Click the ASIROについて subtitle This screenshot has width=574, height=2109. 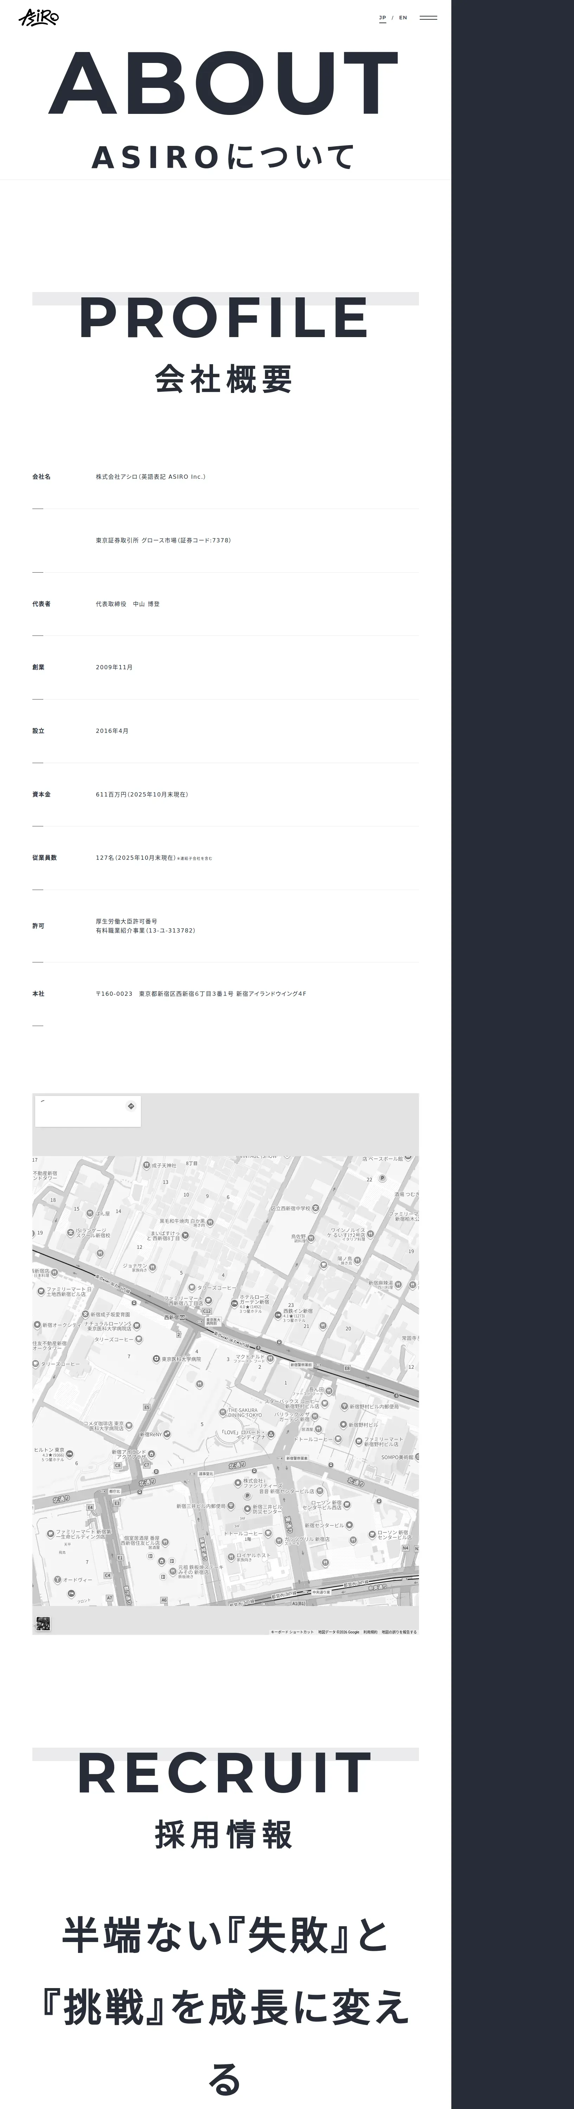click(224, 156)
